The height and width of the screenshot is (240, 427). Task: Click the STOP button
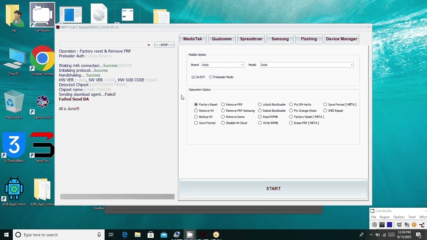point(164,45)
